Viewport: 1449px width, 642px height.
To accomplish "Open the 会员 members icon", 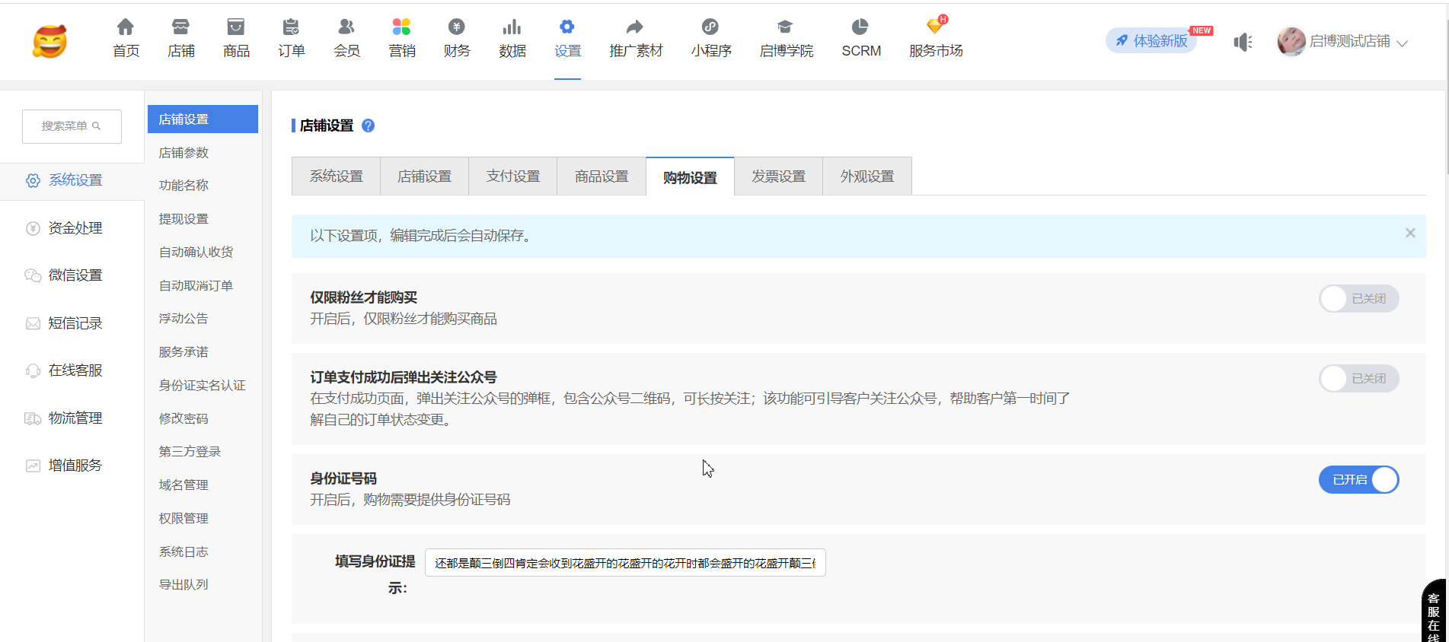I will click(346, 28).
